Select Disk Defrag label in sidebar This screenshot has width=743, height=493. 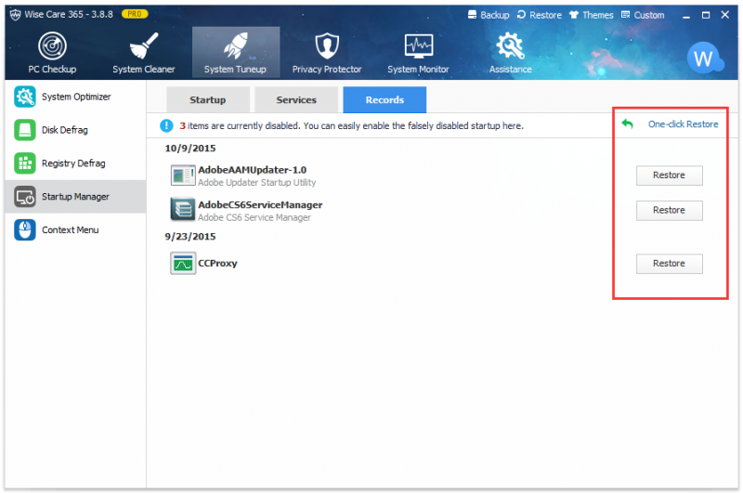coord(65,130)
